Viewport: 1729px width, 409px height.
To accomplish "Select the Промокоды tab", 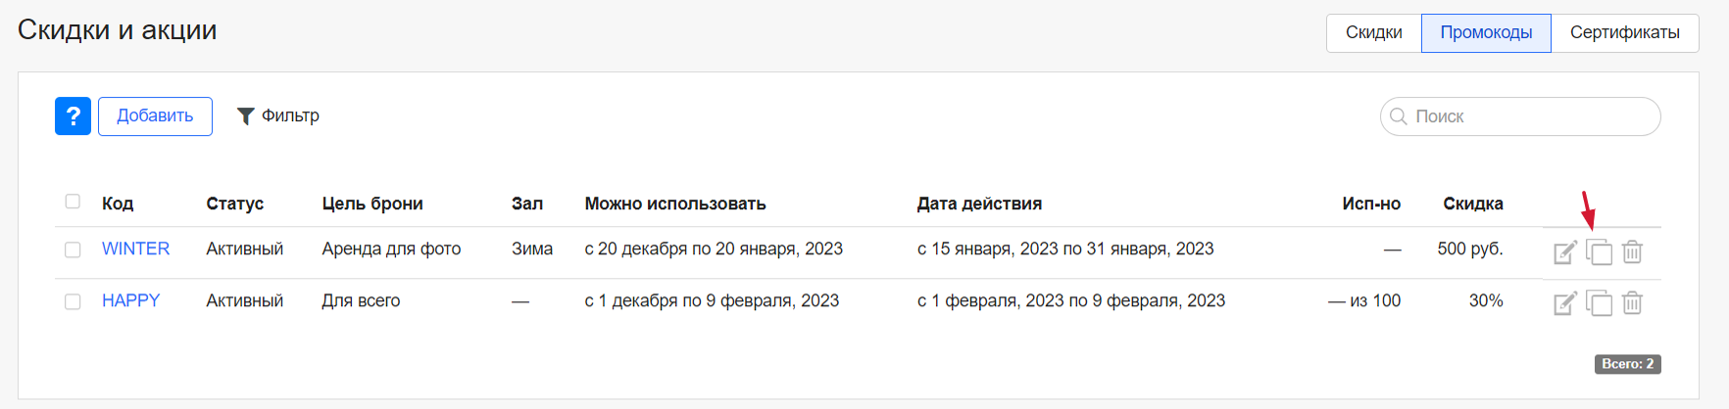I will point(1486,33).
